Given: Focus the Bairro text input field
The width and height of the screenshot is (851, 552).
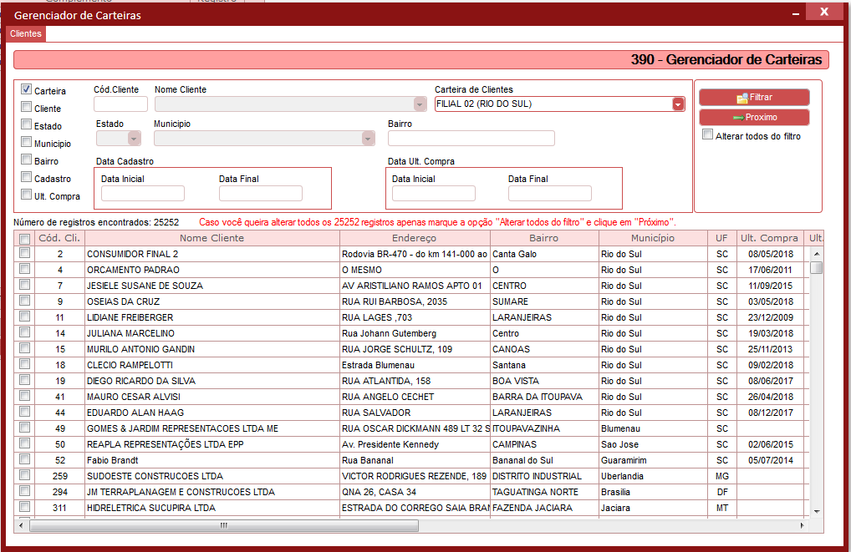Looking at the screenshot, I should click(x=471, y=139).
